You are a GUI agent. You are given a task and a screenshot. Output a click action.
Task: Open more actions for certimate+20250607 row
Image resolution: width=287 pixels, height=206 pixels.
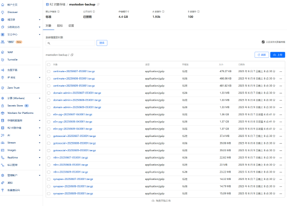click(x=280, y=72)
